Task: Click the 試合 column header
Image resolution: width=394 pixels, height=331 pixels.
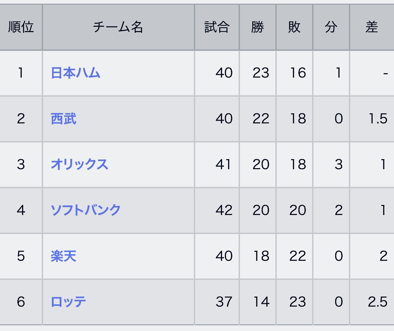Action: (x=217, y=27)
